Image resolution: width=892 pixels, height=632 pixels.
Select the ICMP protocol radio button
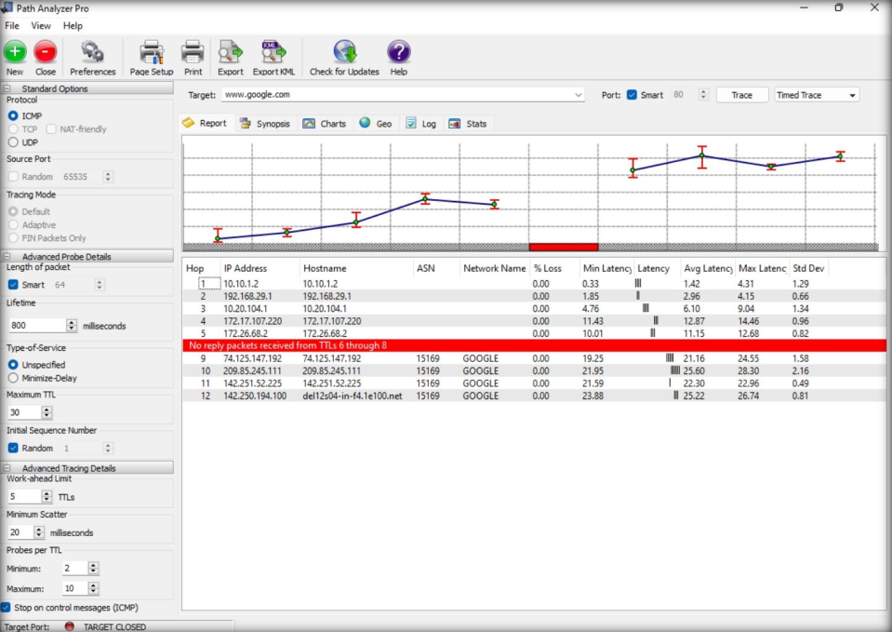(x=12, y=115)
